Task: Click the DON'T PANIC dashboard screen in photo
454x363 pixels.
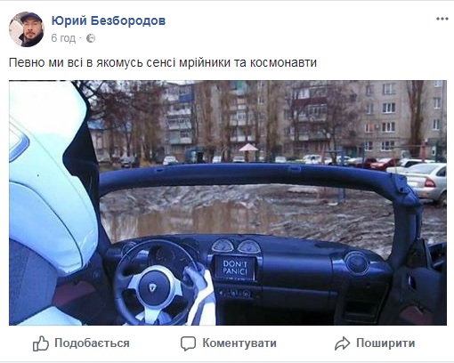Action: (234, 268)
